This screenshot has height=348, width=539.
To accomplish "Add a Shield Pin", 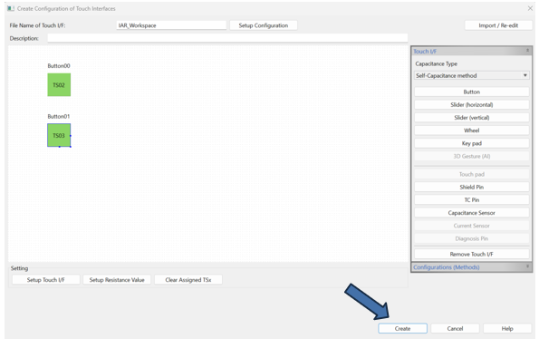I will coord(471,187).
